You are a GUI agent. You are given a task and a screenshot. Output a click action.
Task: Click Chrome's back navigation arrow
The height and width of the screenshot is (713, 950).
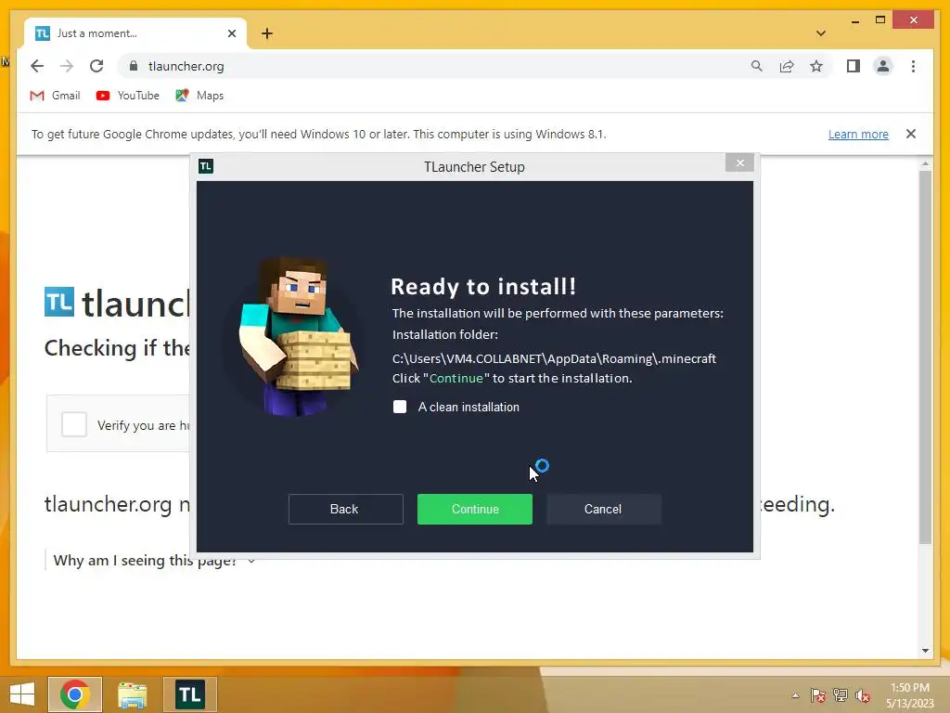tap(37, 66)
